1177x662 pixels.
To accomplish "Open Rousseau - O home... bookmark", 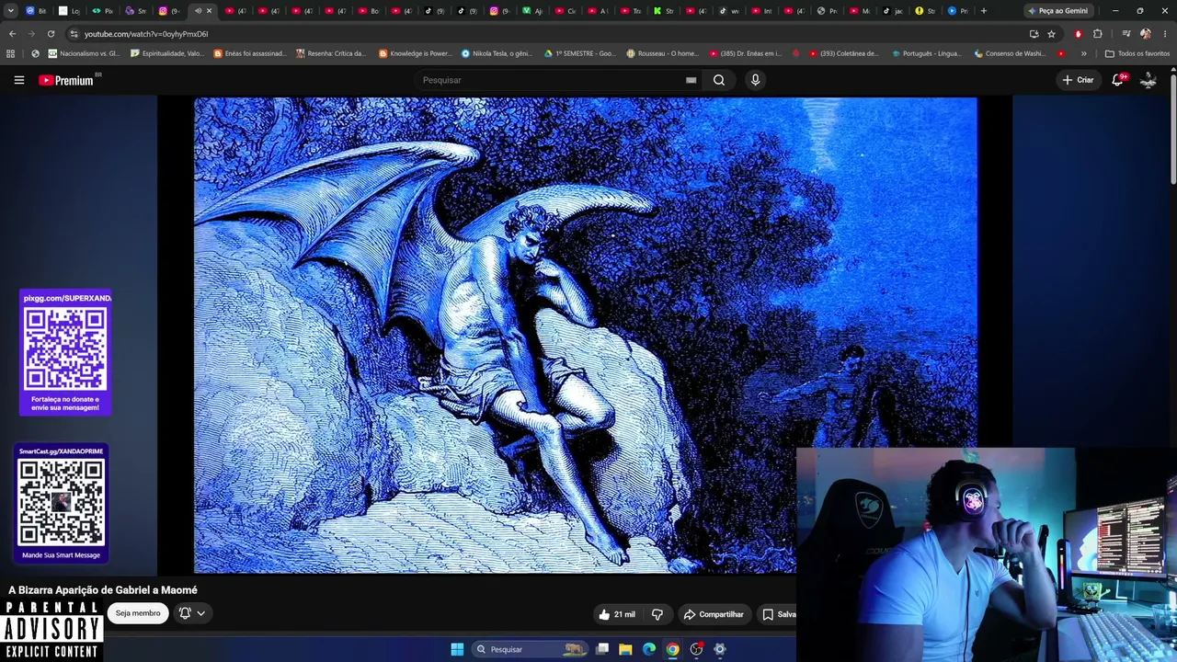I will tap(662, 53).
